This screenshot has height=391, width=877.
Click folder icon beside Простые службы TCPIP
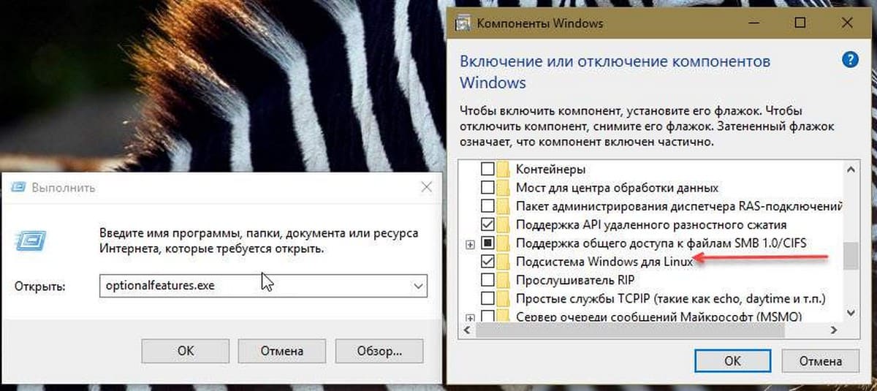tap(504, 298)
